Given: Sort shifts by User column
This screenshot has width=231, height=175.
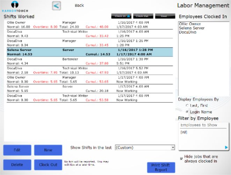Looking at the screenshot, I should coord(165,16).
